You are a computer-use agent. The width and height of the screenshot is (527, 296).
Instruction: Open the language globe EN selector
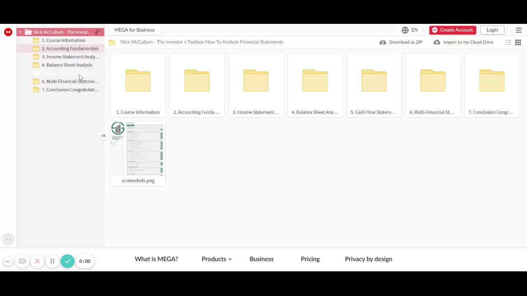pyautogui.click(x=410, y=30)
